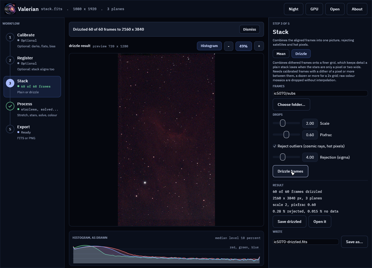Click the Open it button
The height and width of the screenshot is (268, 372).
[320, 222]
